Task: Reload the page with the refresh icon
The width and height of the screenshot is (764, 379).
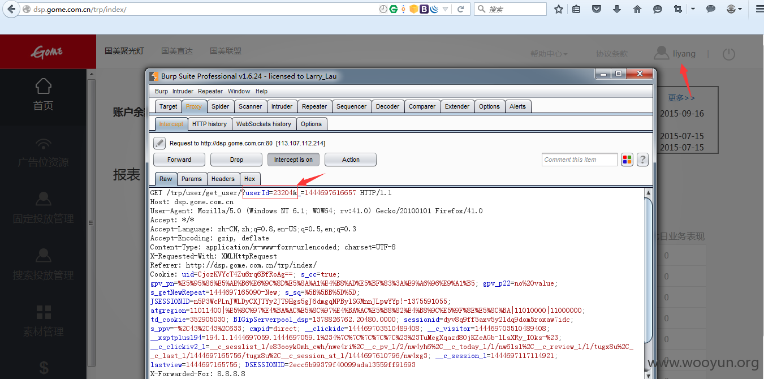Action: tap(461, 9)
